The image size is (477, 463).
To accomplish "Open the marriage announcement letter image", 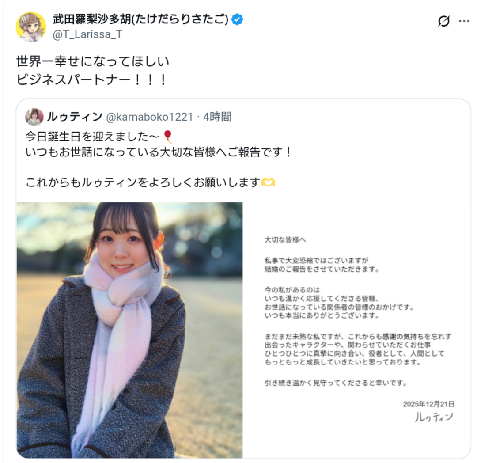I will (x=356, y=330).
